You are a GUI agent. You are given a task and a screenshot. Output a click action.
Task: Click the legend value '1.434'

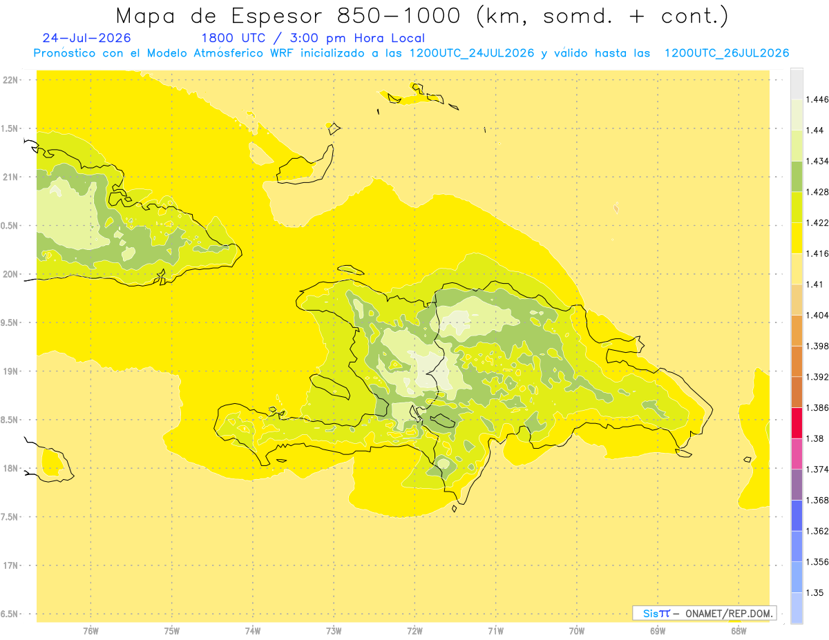tap(817, 161)
